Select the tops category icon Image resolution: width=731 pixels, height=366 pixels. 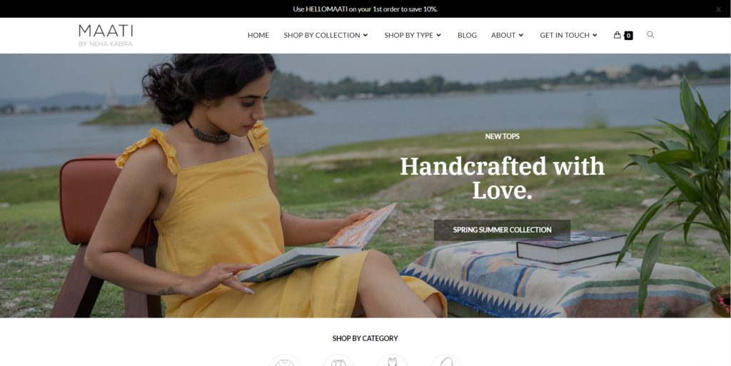[x=285, y=360]
